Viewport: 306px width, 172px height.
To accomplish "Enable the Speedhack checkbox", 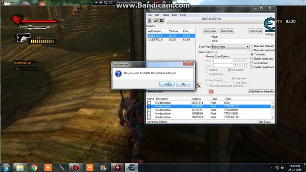I will (251, 67).
